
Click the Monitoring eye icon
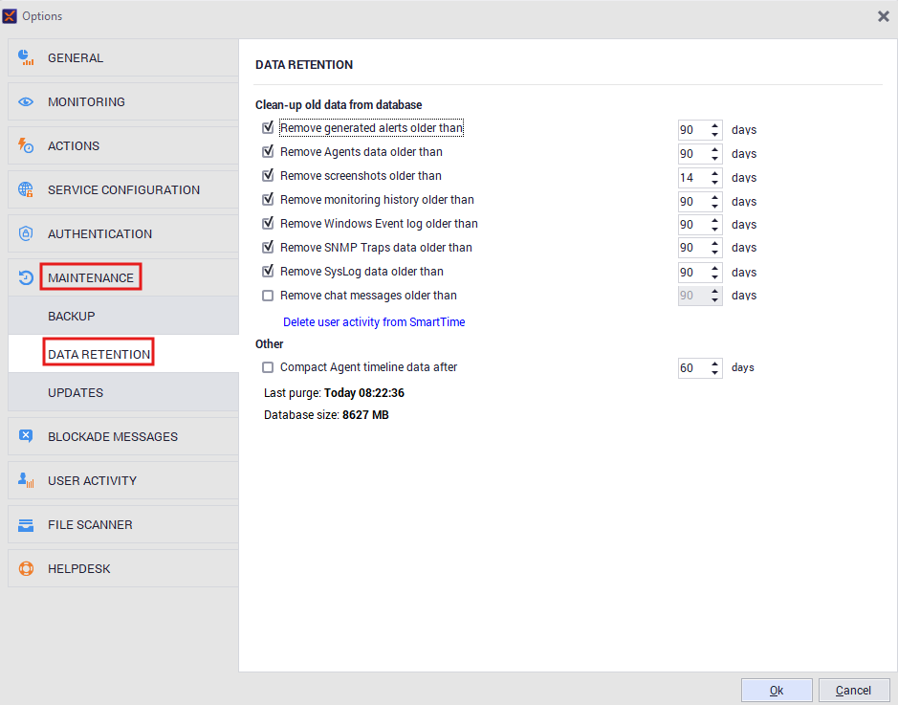26,102
